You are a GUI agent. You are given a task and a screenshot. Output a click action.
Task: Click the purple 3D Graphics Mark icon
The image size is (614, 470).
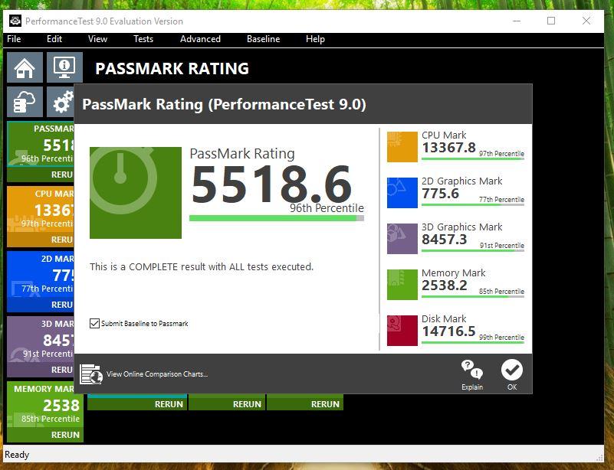pos(402,239)
